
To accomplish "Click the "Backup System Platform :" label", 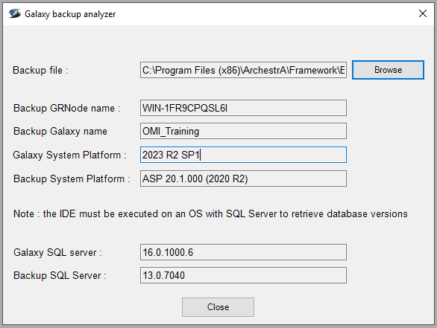I will pyautogui.click(x=72, y=179).
